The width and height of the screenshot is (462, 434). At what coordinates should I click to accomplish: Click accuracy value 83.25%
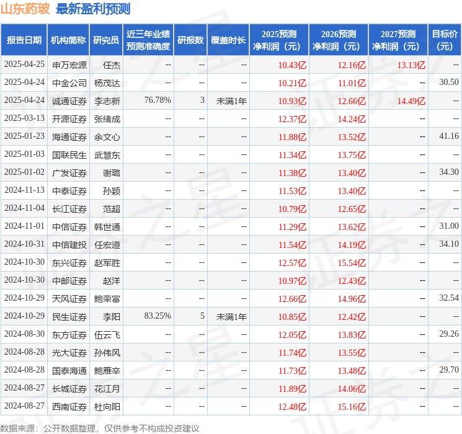pyautogui.click(x=158, y=316)
